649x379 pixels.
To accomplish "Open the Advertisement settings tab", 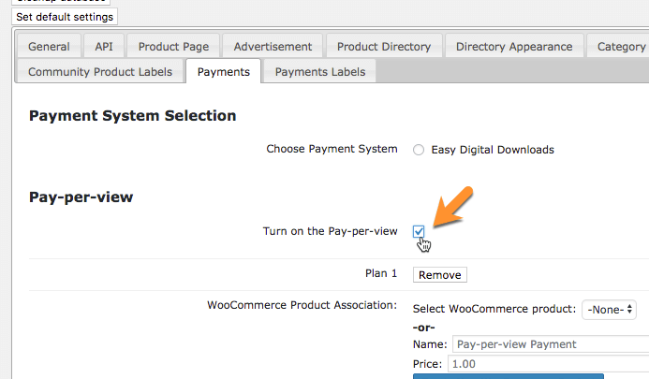I will tap(273, 47).
